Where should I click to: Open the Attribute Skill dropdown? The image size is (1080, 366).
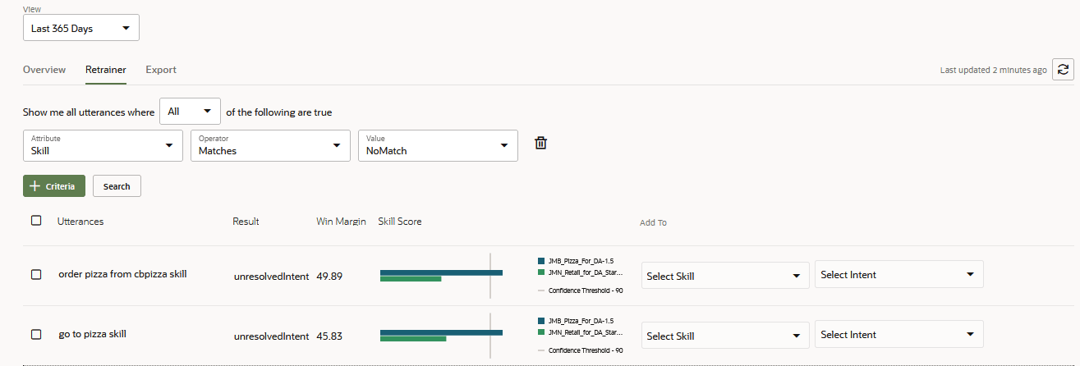coord(103,145)
